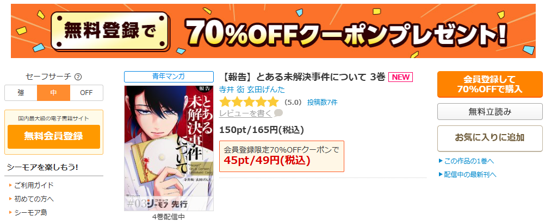Click the orange arrow bullet before シーモア島
The height and width of the screenshot is (222, 545).
pyautogui.click(x=11, y=212)
